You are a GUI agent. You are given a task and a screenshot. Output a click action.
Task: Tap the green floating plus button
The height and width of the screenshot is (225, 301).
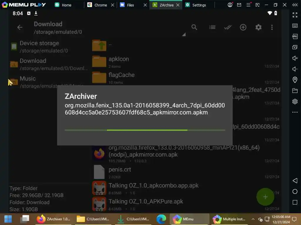[265, 197]
